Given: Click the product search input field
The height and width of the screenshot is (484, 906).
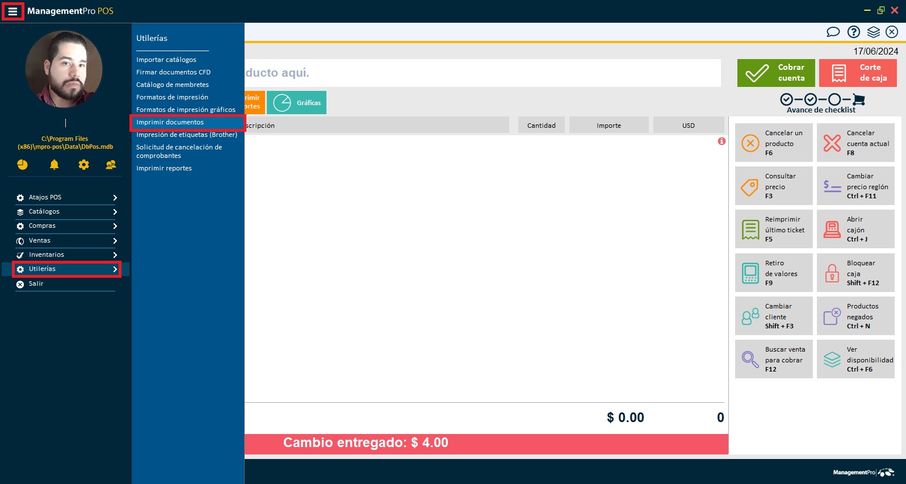Looking at the screenshot, I should [483, 73].
